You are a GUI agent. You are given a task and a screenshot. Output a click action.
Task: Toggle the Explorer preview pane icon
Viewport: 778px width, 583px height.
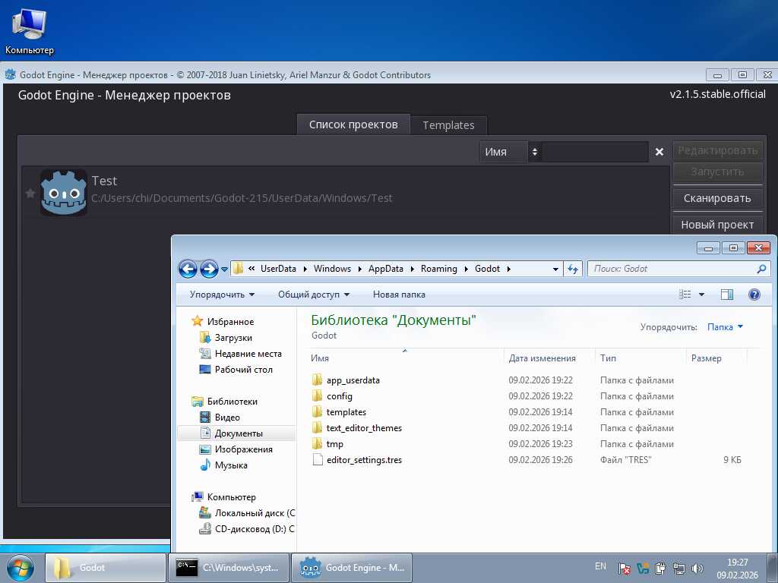726,295
